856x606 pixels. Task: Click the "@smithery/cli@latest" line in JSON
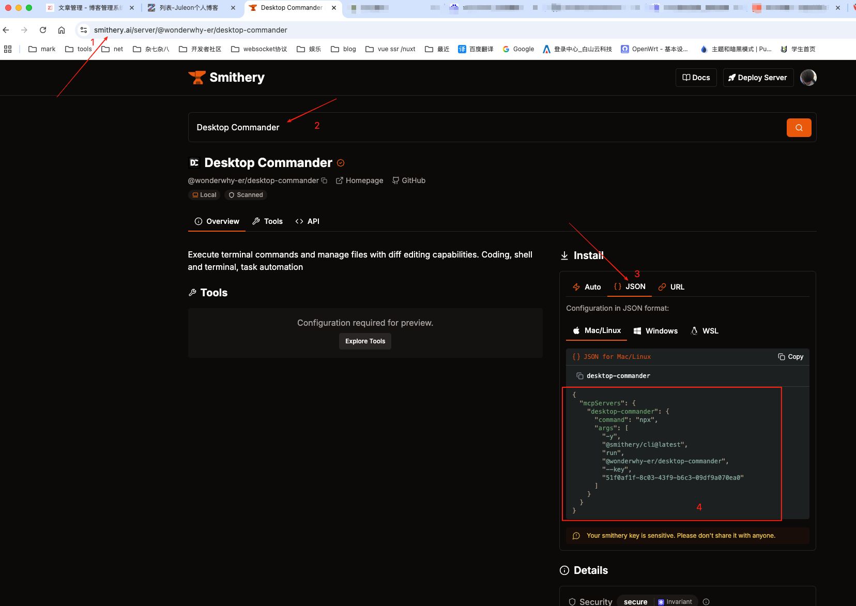(x=645, y=445)
